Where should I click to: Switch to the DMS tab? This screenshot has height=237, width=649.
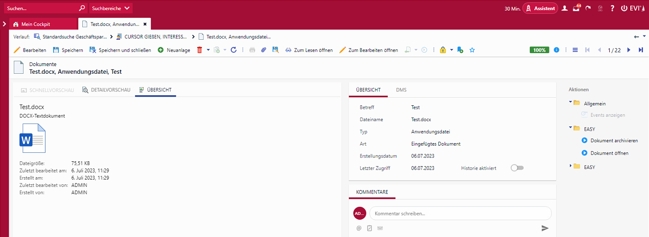pos(401,90)
